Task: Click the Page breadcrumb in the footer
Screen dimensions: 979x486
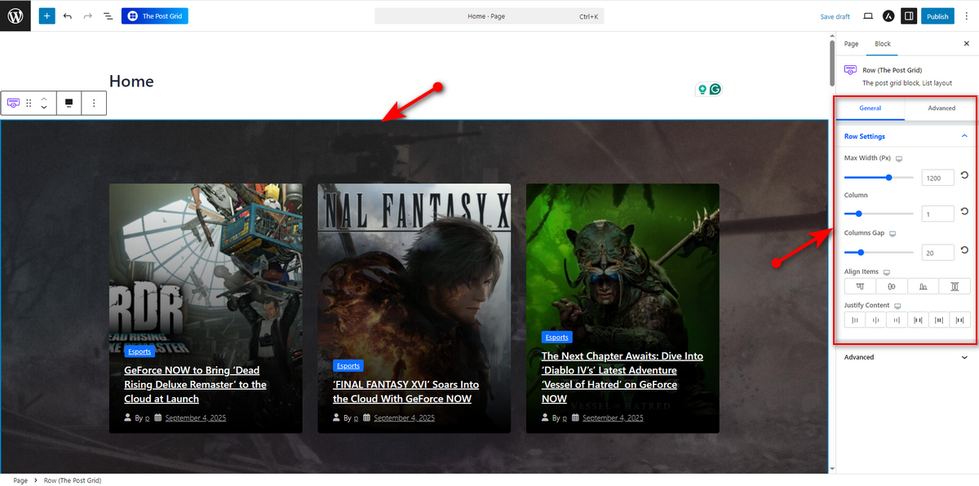Action: coord(20,480)
